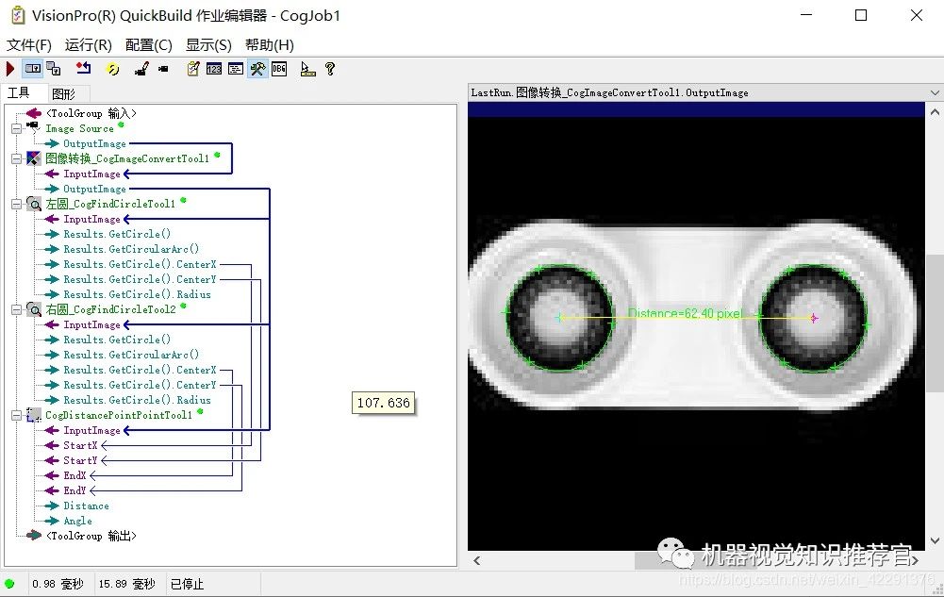Screen dimensions: 944x597
Task: Select the 图像转换 convert tool icon
Action: (34, 158)
